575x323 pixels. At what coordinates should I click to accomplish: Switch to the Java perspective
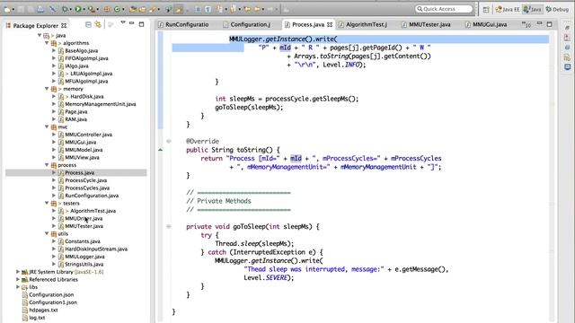533,10
